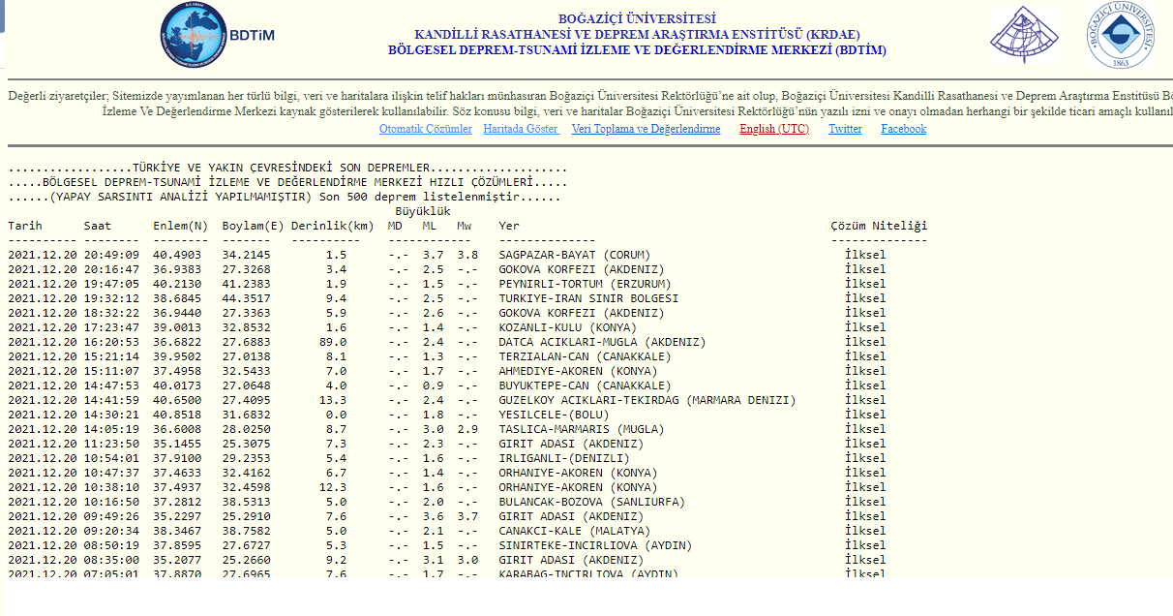Open the Facebook link

point(903,129)
